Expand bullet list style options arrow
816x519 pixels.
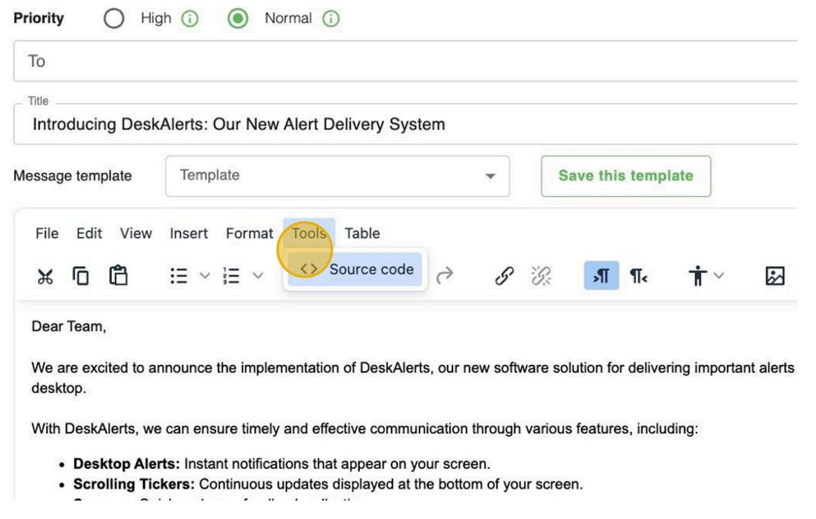coord(204,275)
